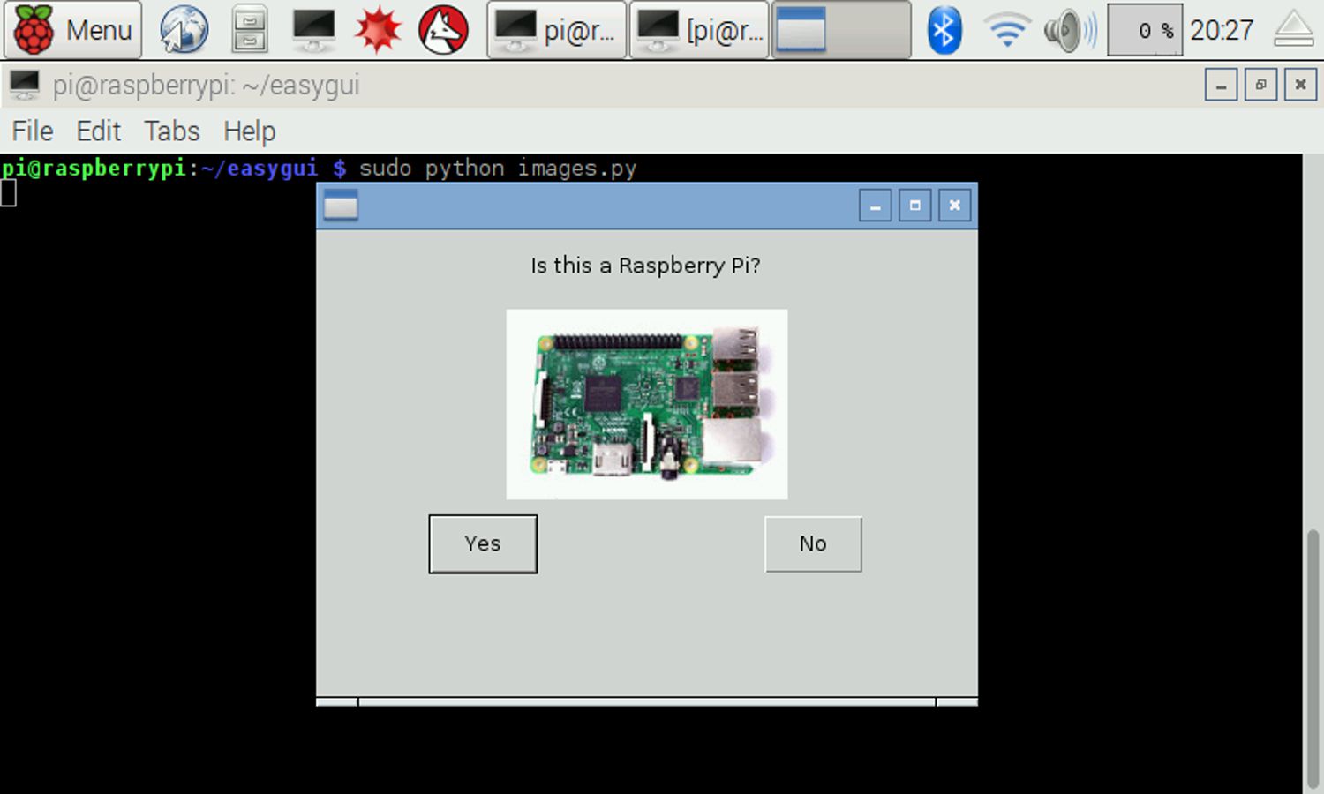Maximize the Raspberry Pi question dialog
The width and height of the screenshot is (1324, 794).
click(915, 206)
